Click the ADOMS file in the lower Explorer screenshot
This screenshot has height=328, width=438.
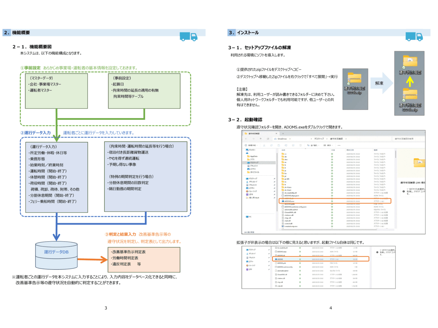pyautogui.click(x=280, y=259)
